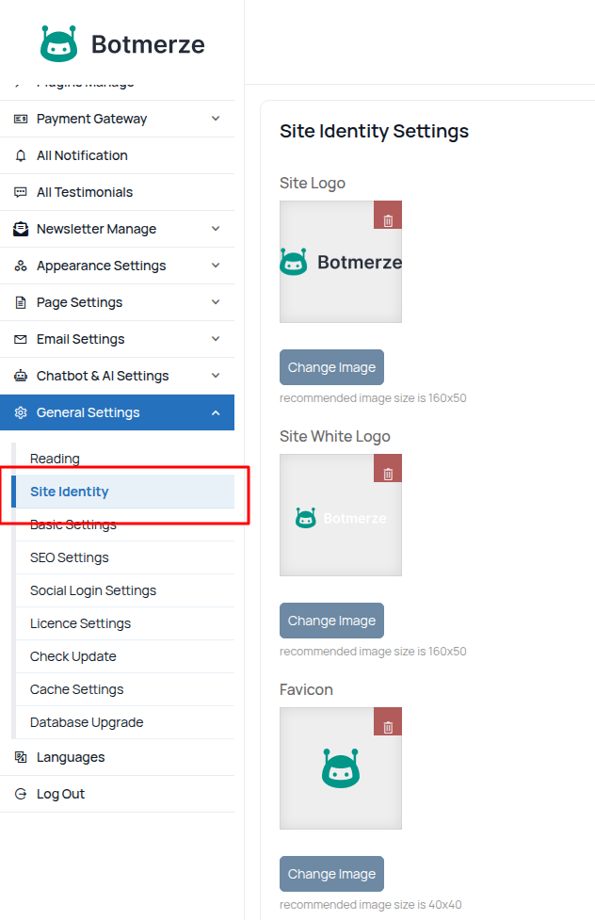This screenshot has width=595, height=920.
Task: Go to Social Login Settings
Action: tap(93, 590)
